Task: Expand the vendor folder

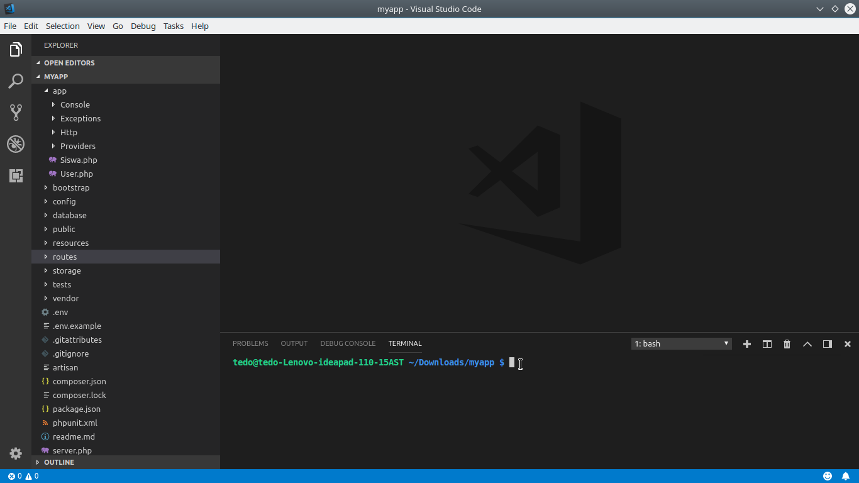Action: tap(126, 298)
